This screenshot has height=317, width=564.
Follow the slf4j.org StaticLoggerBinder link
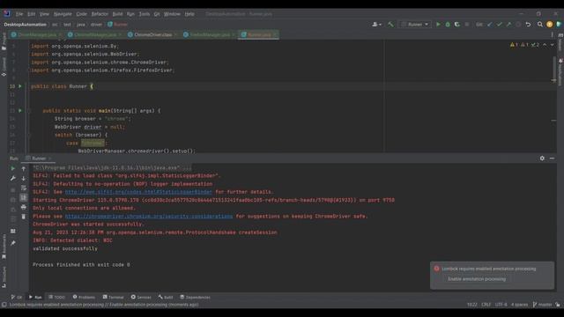coord(138,192)
